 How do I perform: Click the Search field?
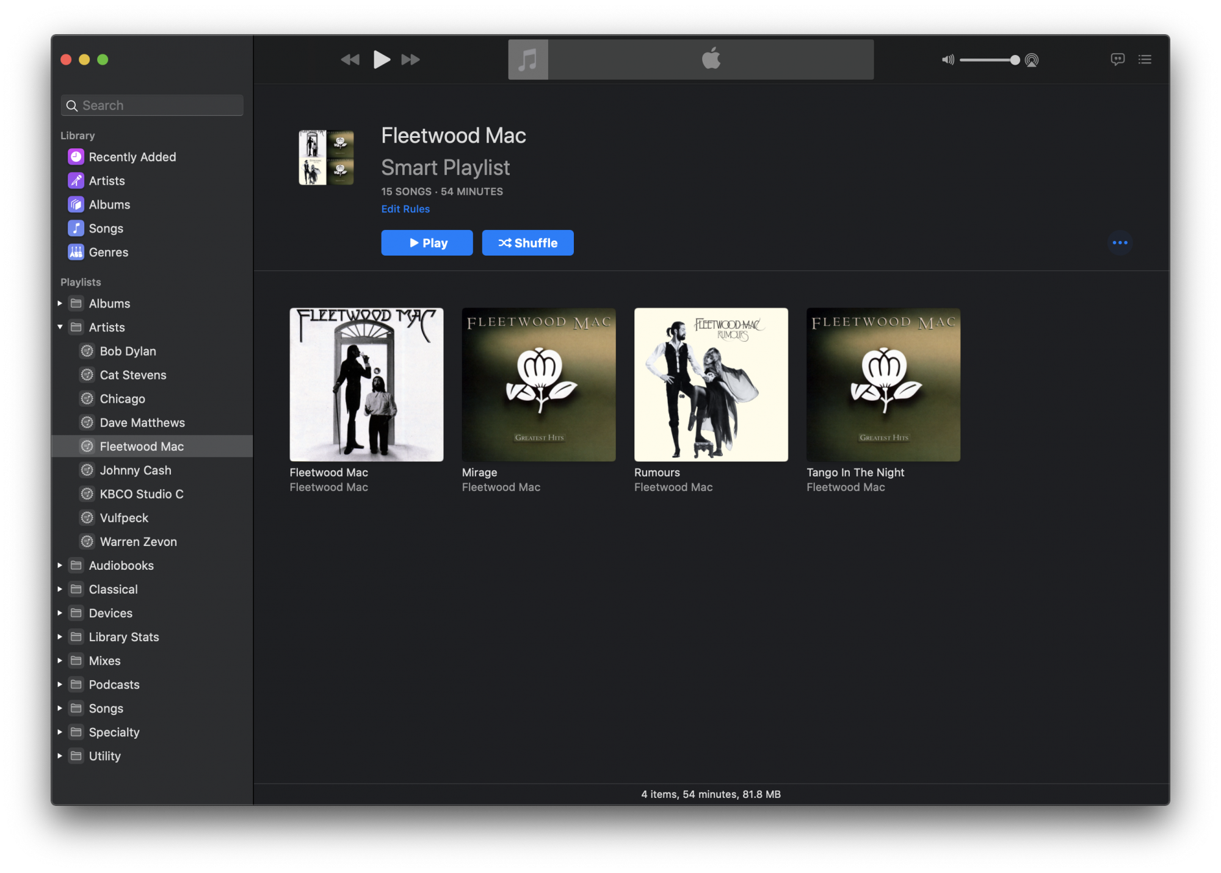(153, 106)
